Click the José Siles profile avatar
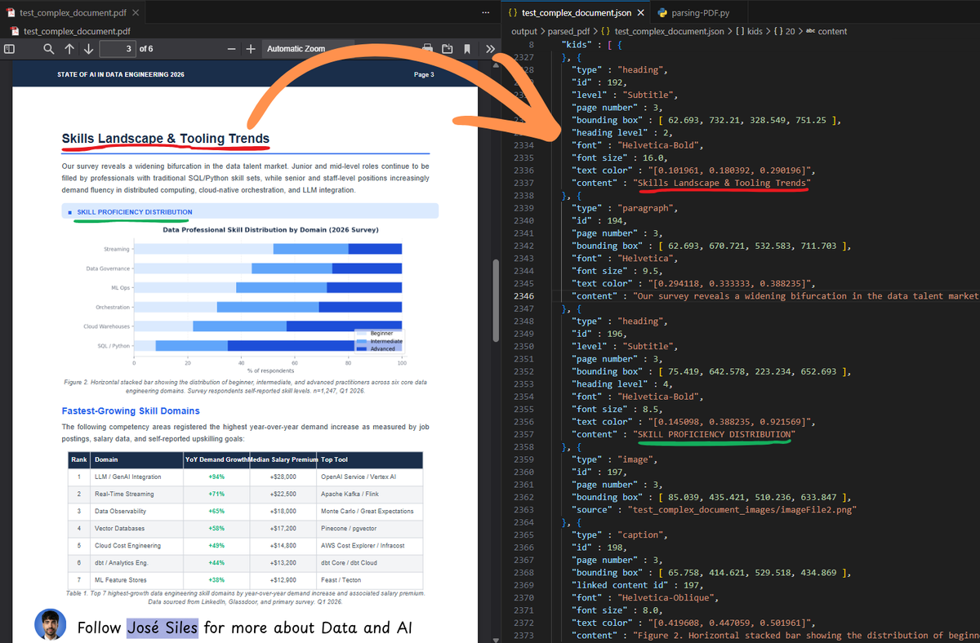The image size is (980, 643). click(x=50, y=624)
